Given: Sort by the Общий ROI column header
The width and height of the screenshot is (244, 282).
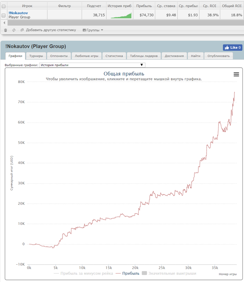Looking at the screenshot, I should click(231, 6).
